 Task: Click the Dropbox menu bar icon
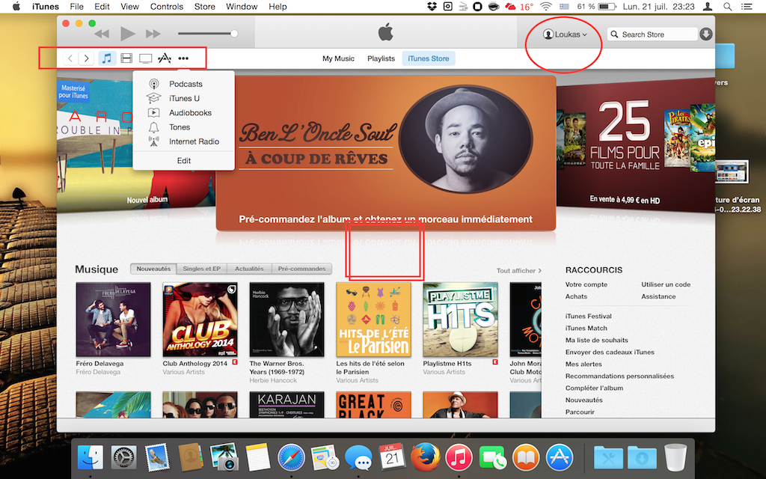point(432,7)
